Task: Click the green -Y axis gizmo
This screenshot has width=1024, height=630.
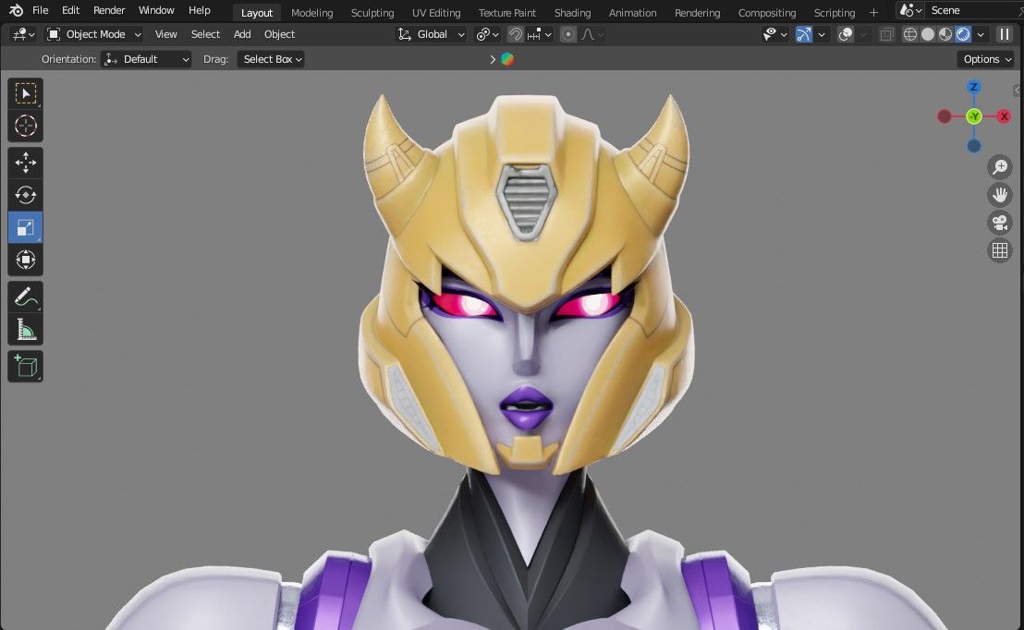Action: click(x=974, y=116)
